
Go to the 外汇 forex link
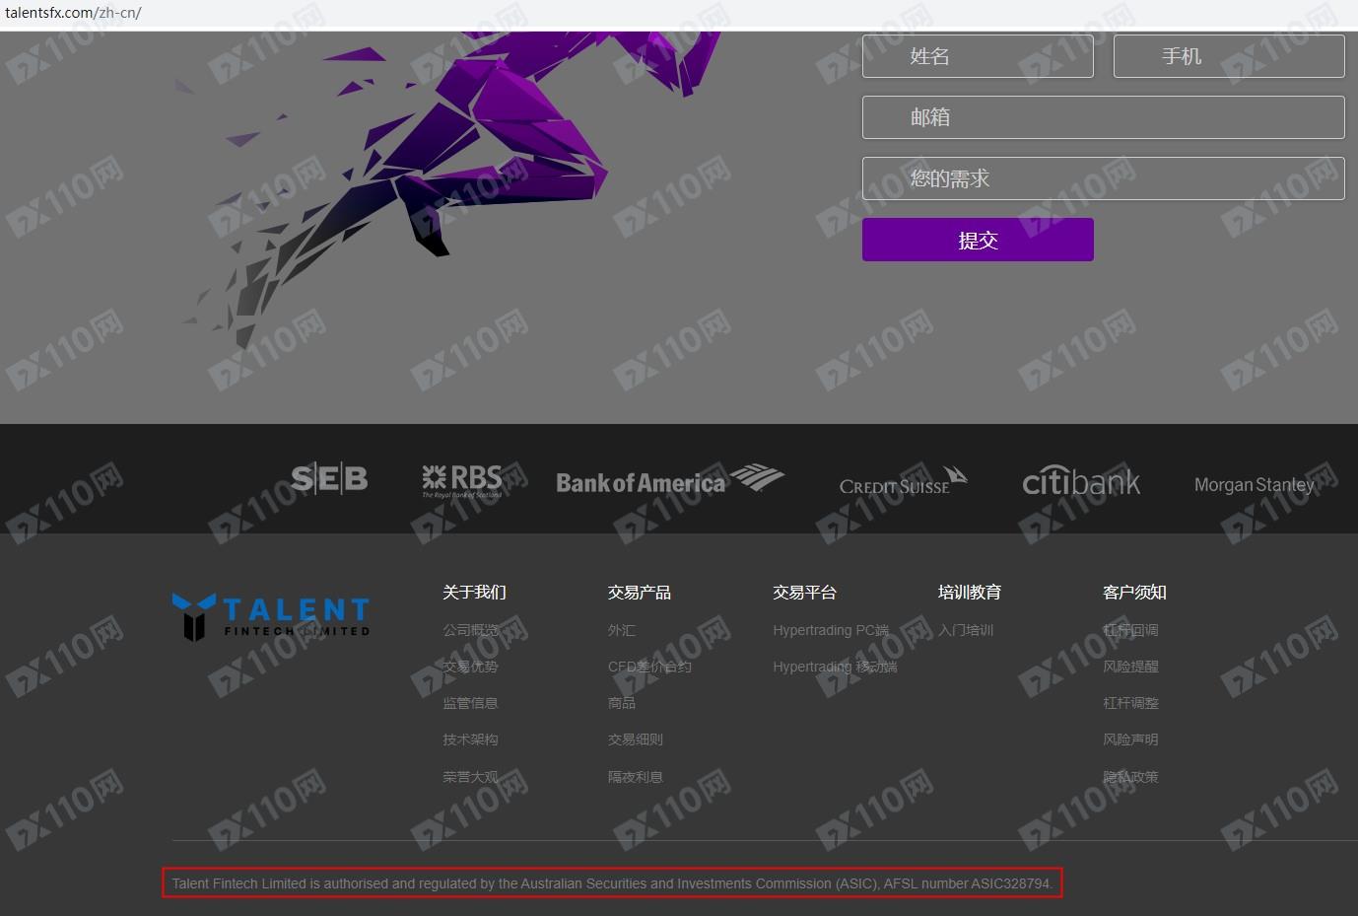click(621, 630)
